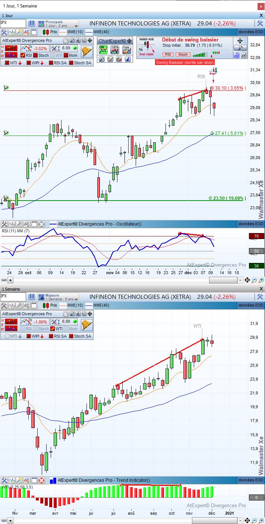Click données EOD label on daily price panel
The width and height of the screenshot is (265, 524).
pyautogui.click(x=251, y=32)
